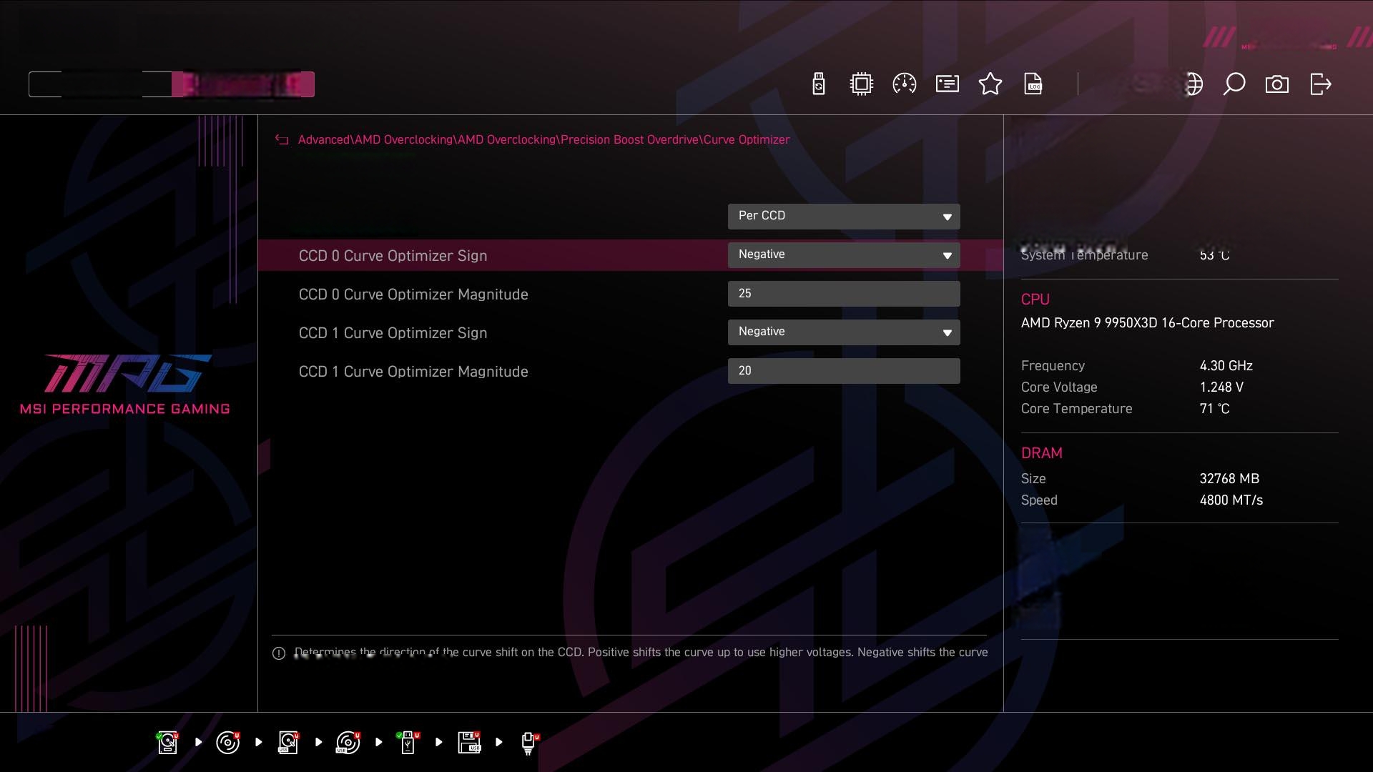Image resolution: width=1373 pixels, height=772 pixels.
Task: Open the CPU information chip icon
Action: click(x=862, y=84)
